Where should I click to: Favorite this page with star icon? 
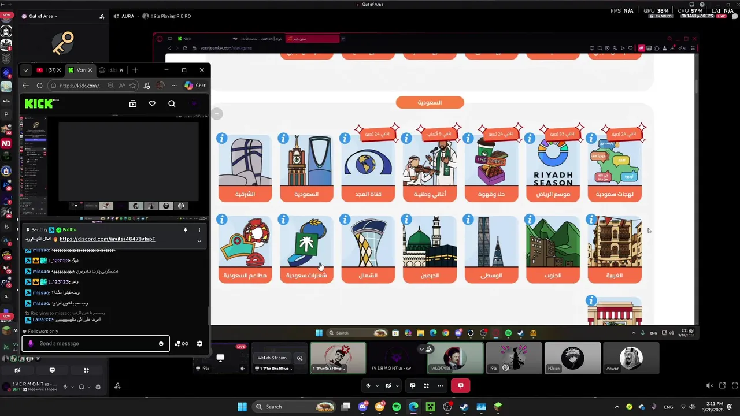133,86
